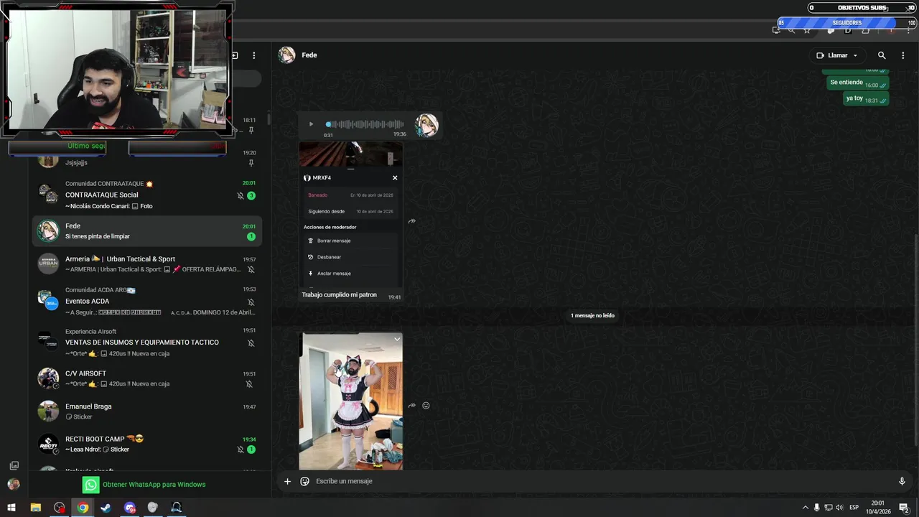The width and height of the screenshot is (919, 517).
Task: Click the chat list scrollbar
Action: pos(269,119)
